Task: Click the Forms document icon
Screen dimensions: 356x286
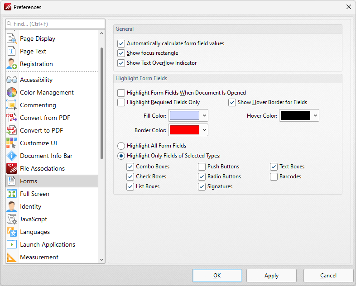Action: (x=12, y=181)
